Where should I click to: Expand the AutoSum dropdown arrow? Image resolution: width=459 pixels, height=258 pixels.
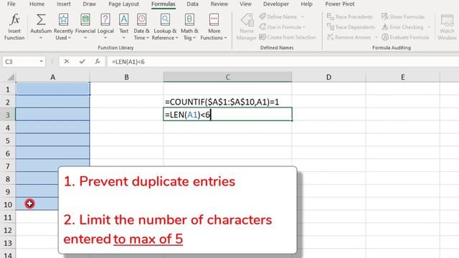coord(41,38)
